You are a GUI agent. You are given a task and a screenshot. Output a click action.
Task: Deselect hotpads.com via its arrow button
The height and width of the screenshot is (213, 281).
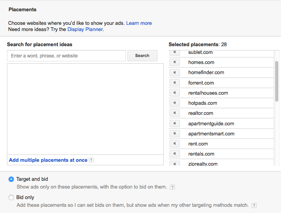pos(175,103)
